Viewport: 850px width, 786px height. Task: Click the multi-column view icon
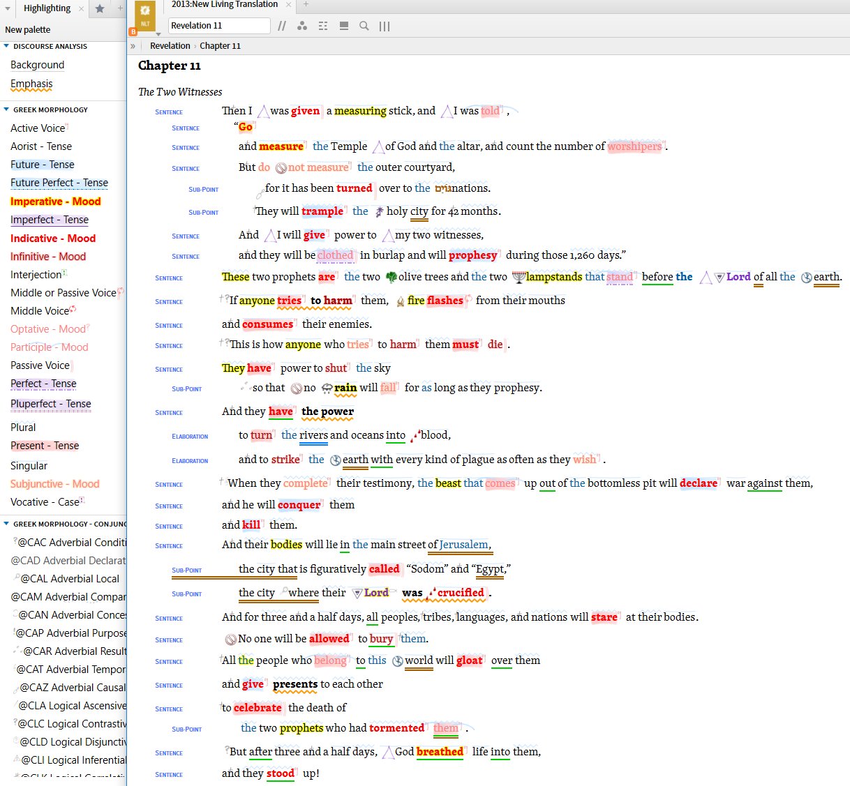point(385,26)
